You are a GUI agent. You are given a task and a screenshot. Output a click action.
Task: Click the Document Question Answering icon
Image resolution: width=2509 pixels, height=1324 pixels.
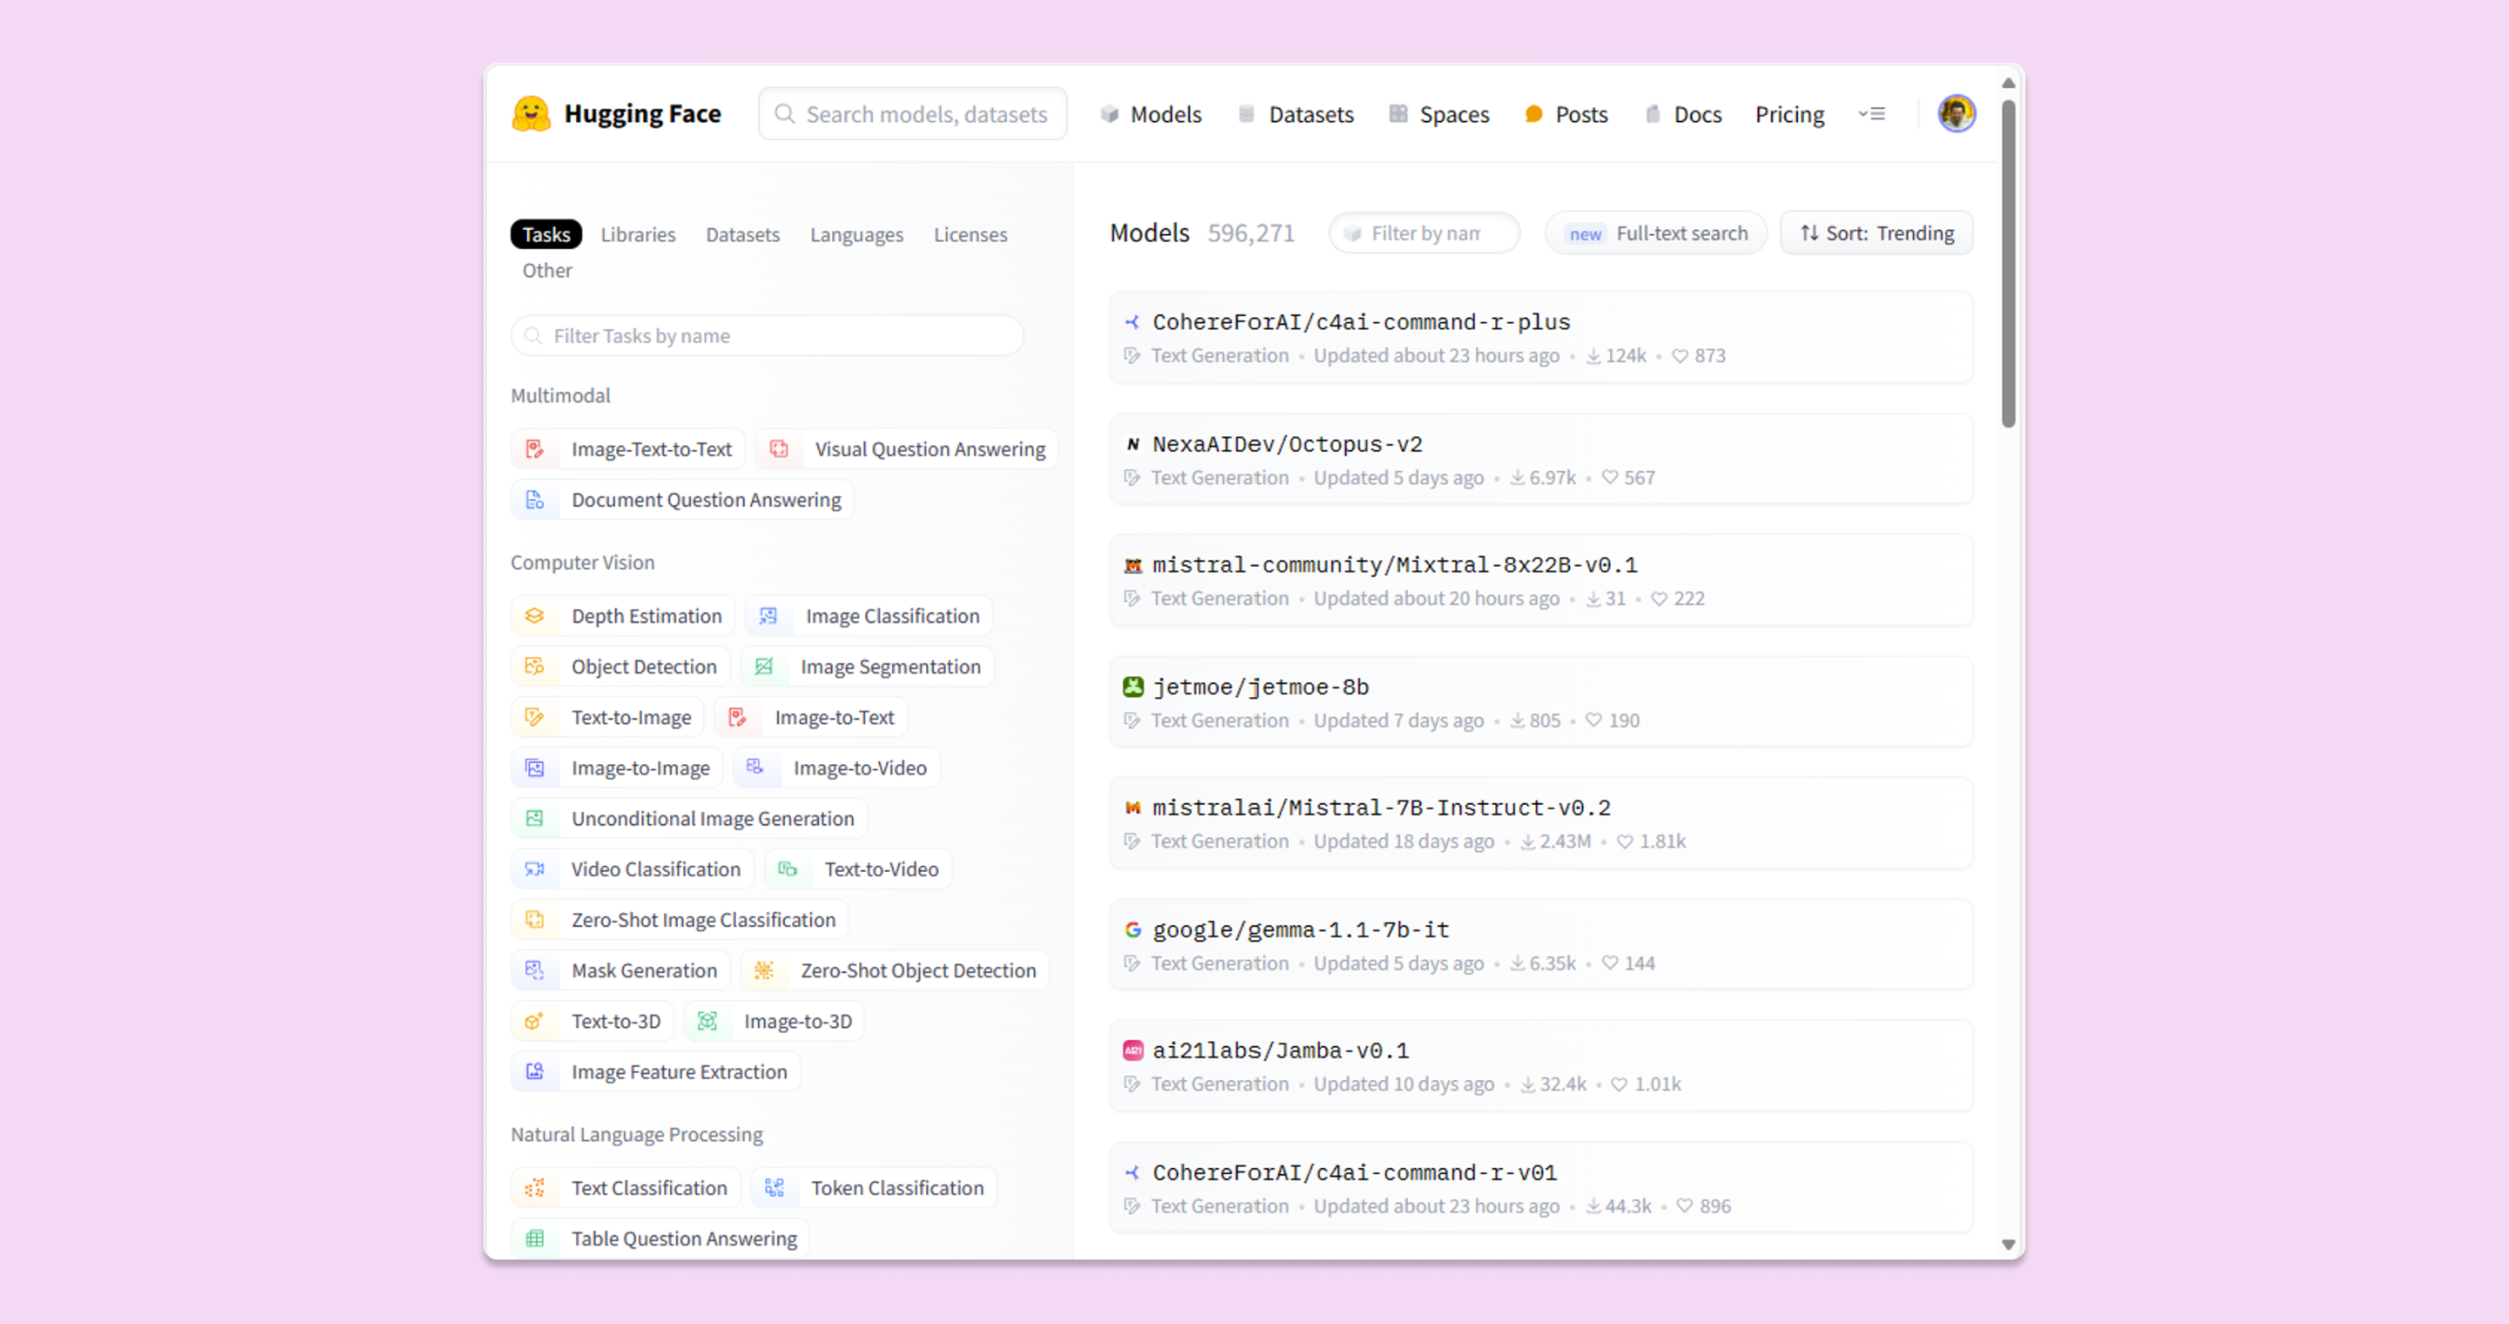535,499
